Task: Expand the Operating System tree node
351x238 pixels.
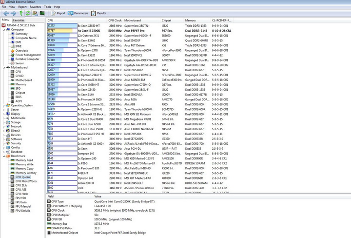Action: tap(4, 105)
